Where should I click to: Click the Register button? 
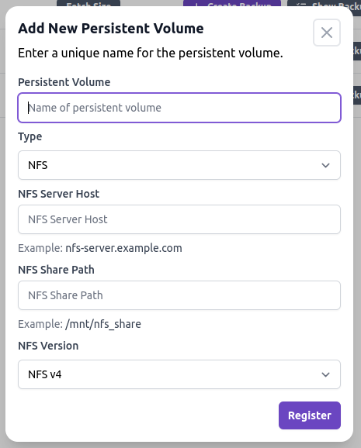pos(310,415)
